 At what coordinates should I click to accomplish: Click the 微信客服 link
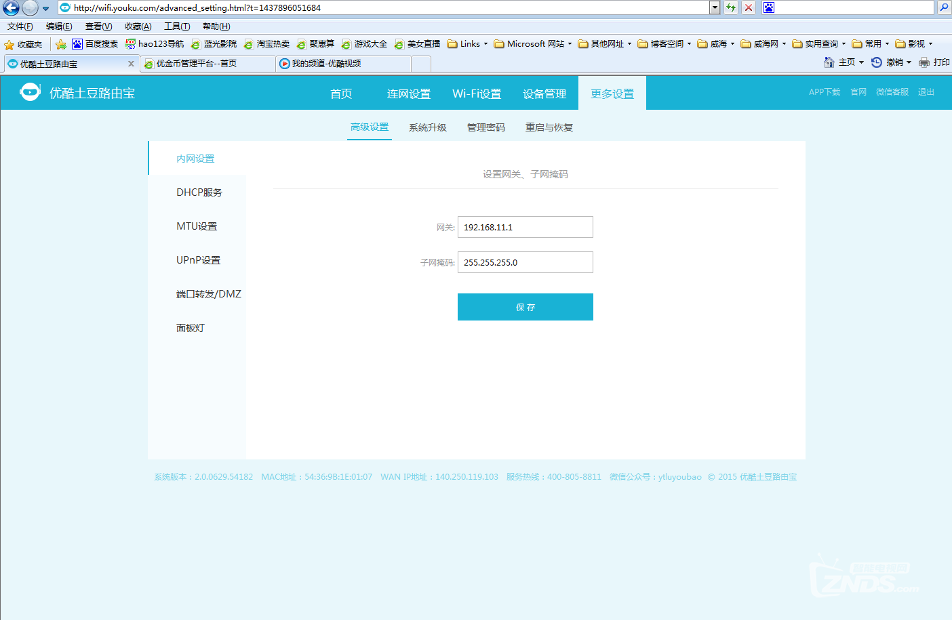(892, 92)
